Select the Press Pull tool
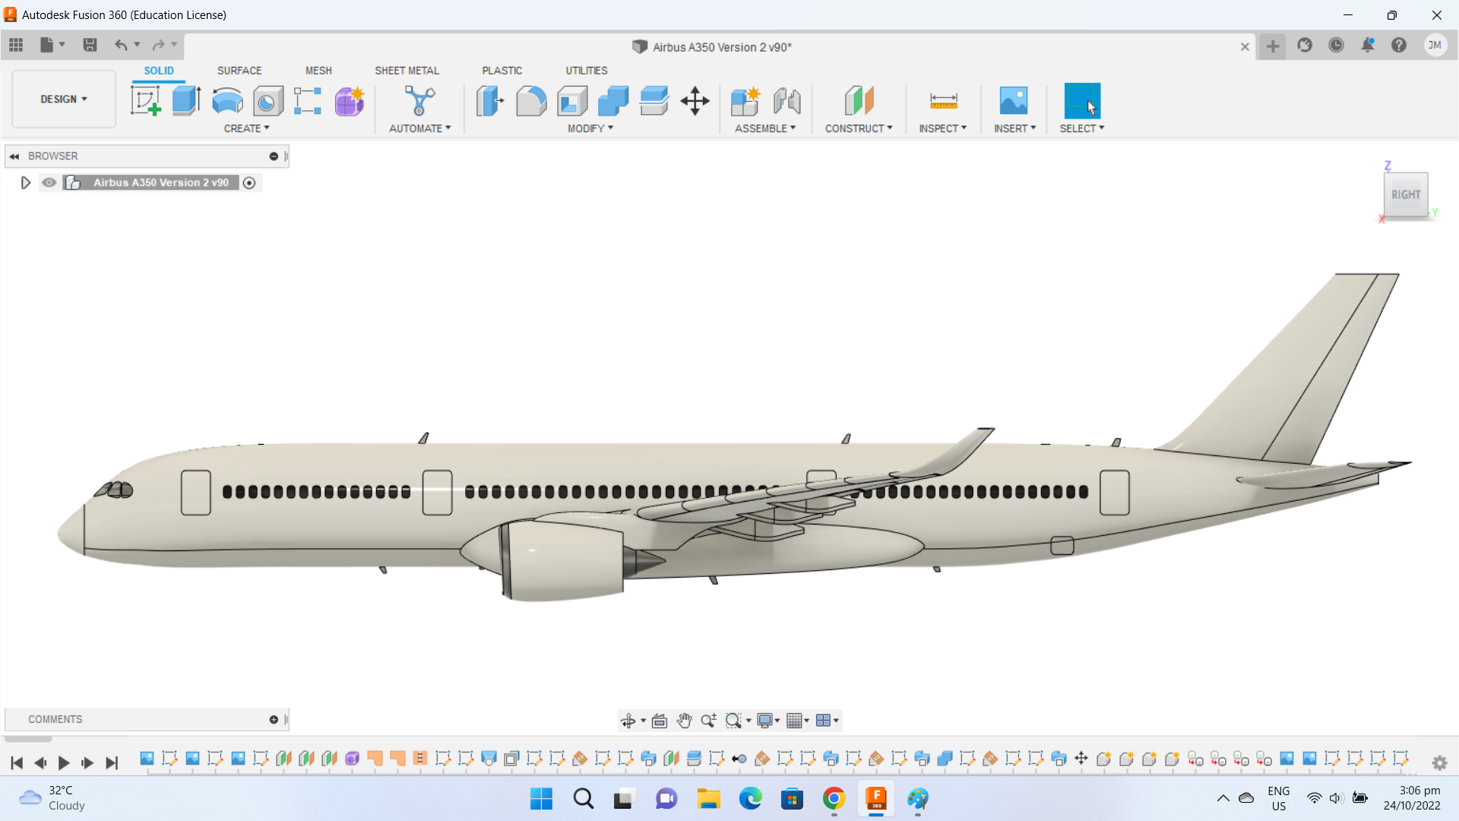 pos(490,100)
